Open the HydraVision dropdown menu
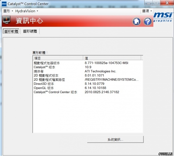This screenshot has width=174, height=156. [27, 11]
